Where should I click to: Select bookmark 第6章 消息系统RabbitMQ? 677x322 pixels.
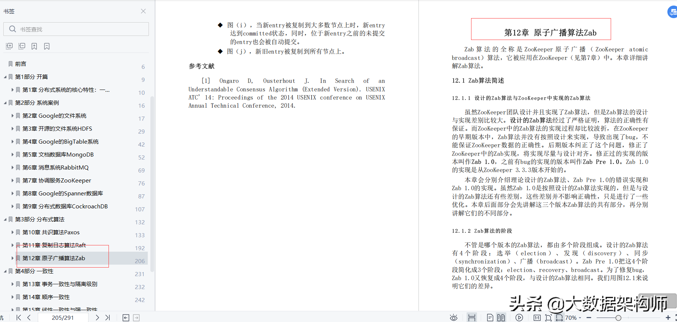click(x=56, y=168)
